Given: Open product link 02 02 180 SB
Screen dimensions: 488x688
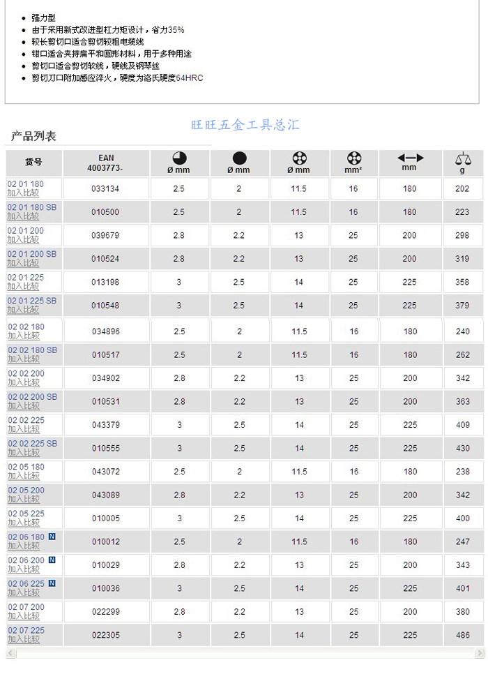Looking at the screenshot, I should pos(32,350).
